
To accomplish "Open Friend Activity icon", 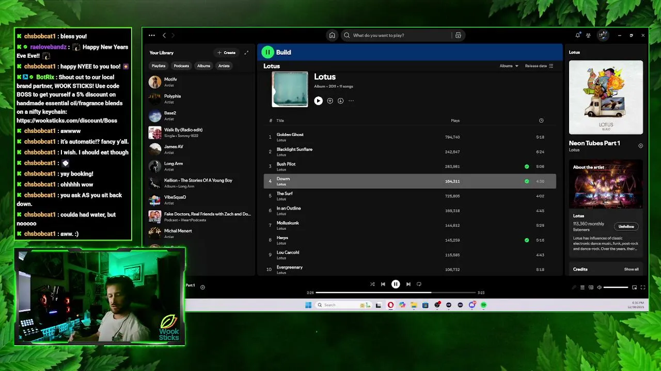I will pyautogui.click(x=588, y=36).
